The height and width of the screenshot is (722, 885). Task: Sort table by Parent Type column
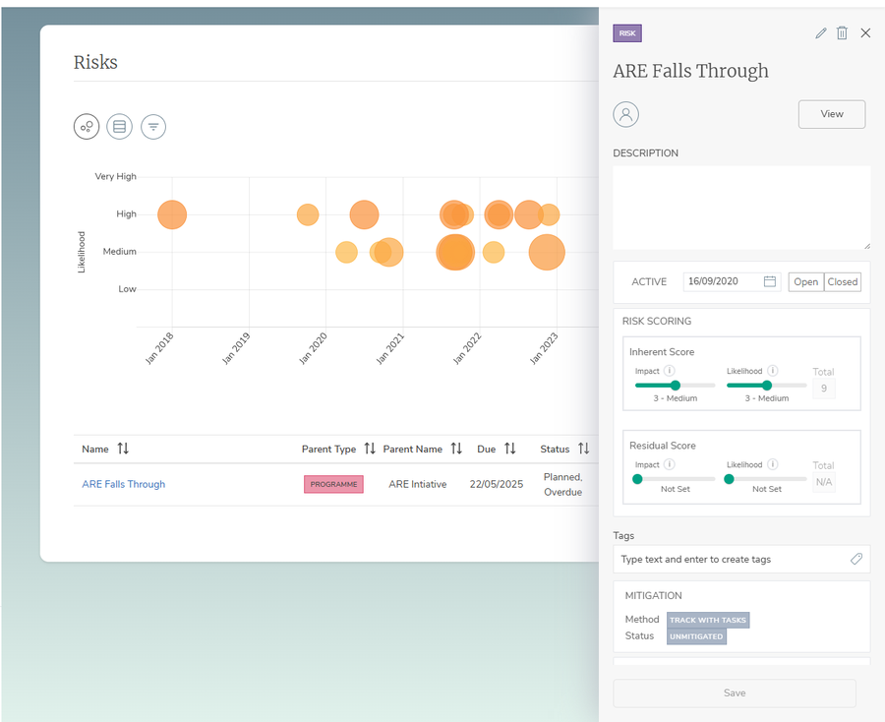[370, 449]
